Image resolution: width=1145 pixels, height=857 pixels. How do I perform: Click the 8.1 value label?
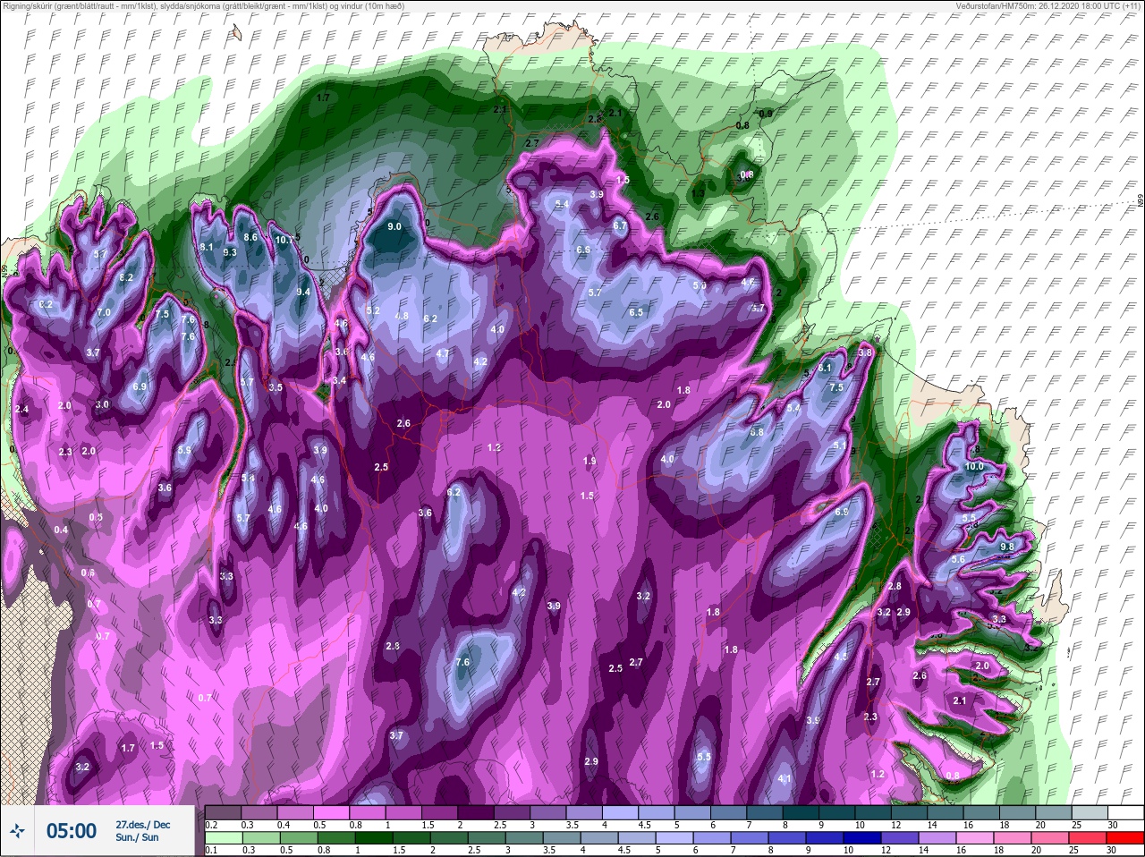click(x=207, y=247)
